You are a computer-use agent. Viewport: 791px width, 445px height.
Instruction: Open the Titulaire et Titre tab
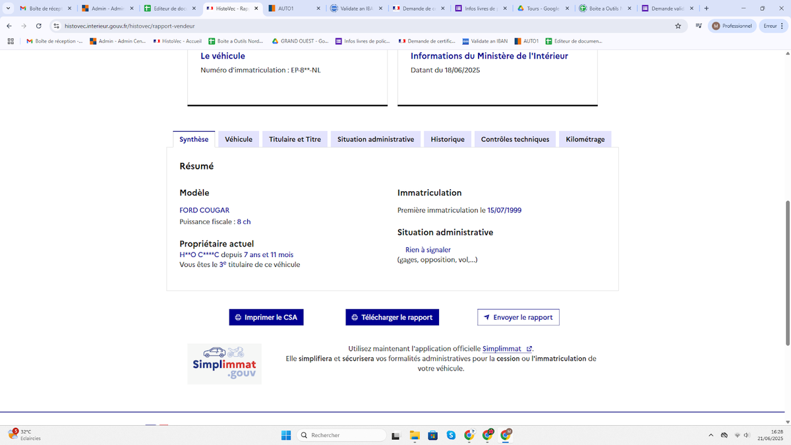click(295, 139)
